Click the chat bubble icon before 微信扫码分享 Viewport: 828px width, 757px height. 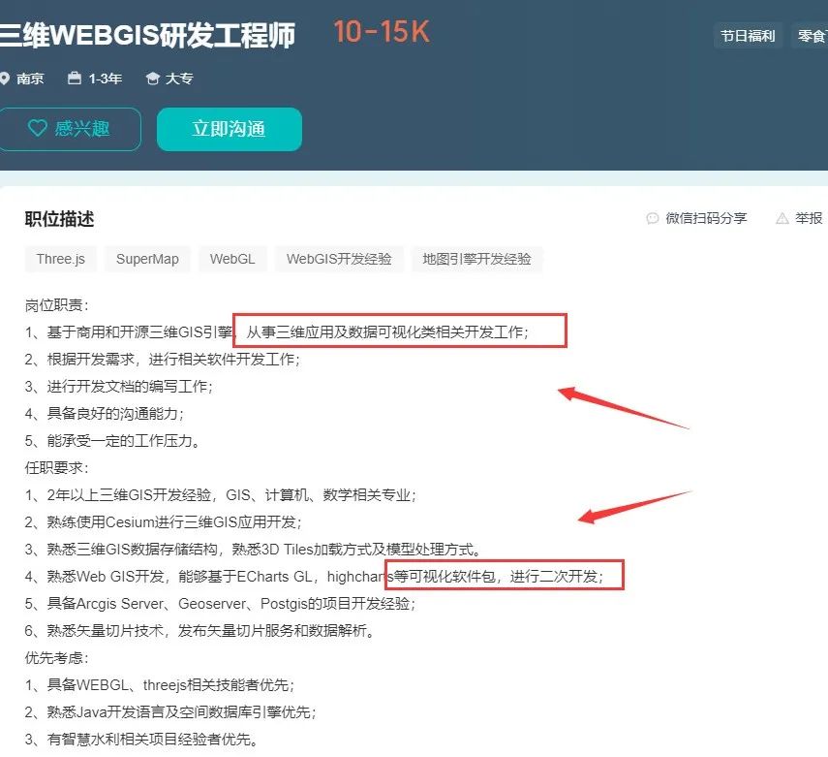pyautogui.click(x=652, y=218)
